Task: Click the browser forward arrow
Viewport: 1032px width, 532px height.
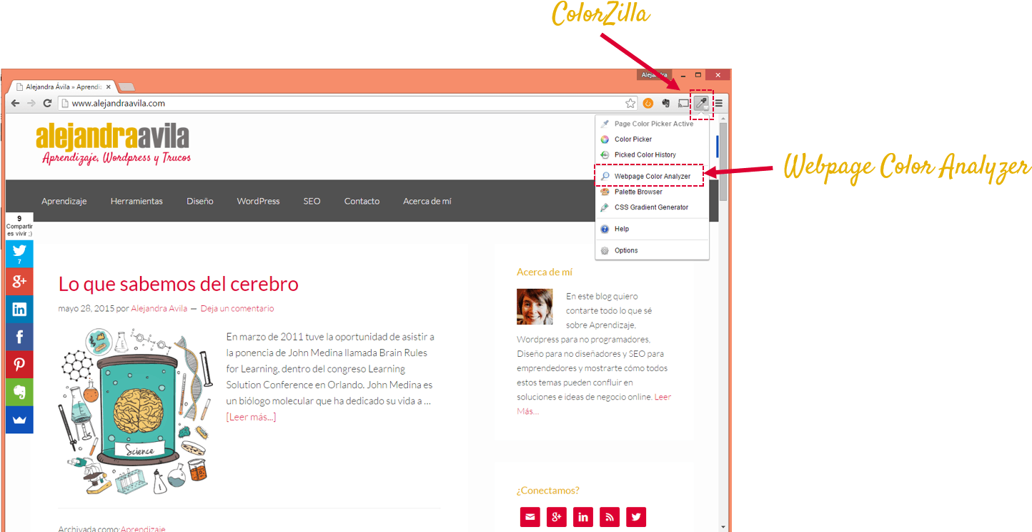Action: (x=31, y=103)
